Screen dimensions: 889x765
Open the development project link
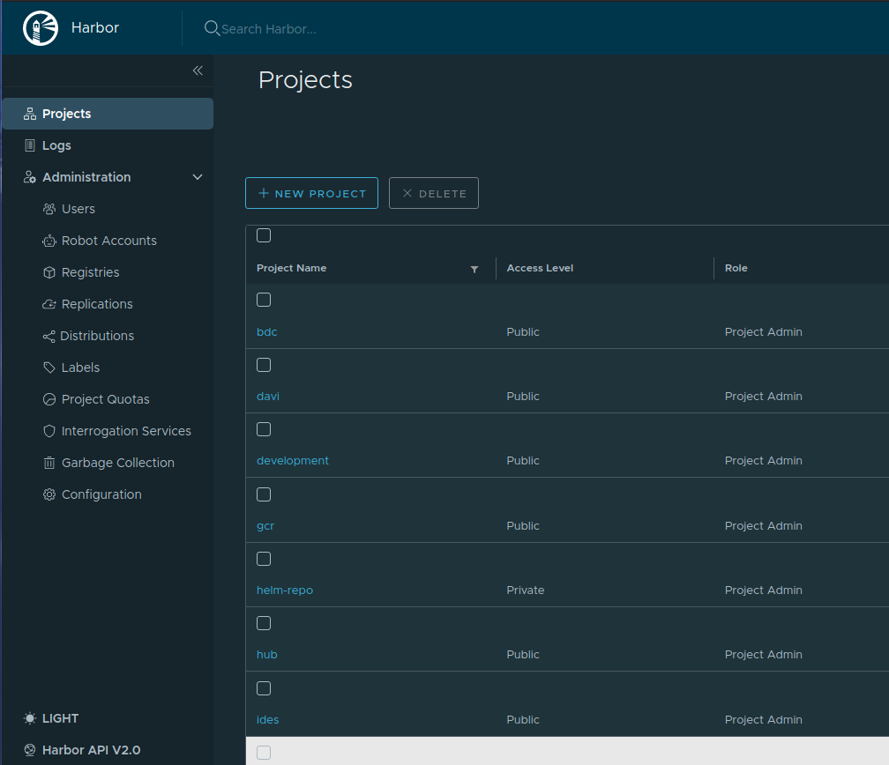[x=293, y=461]
